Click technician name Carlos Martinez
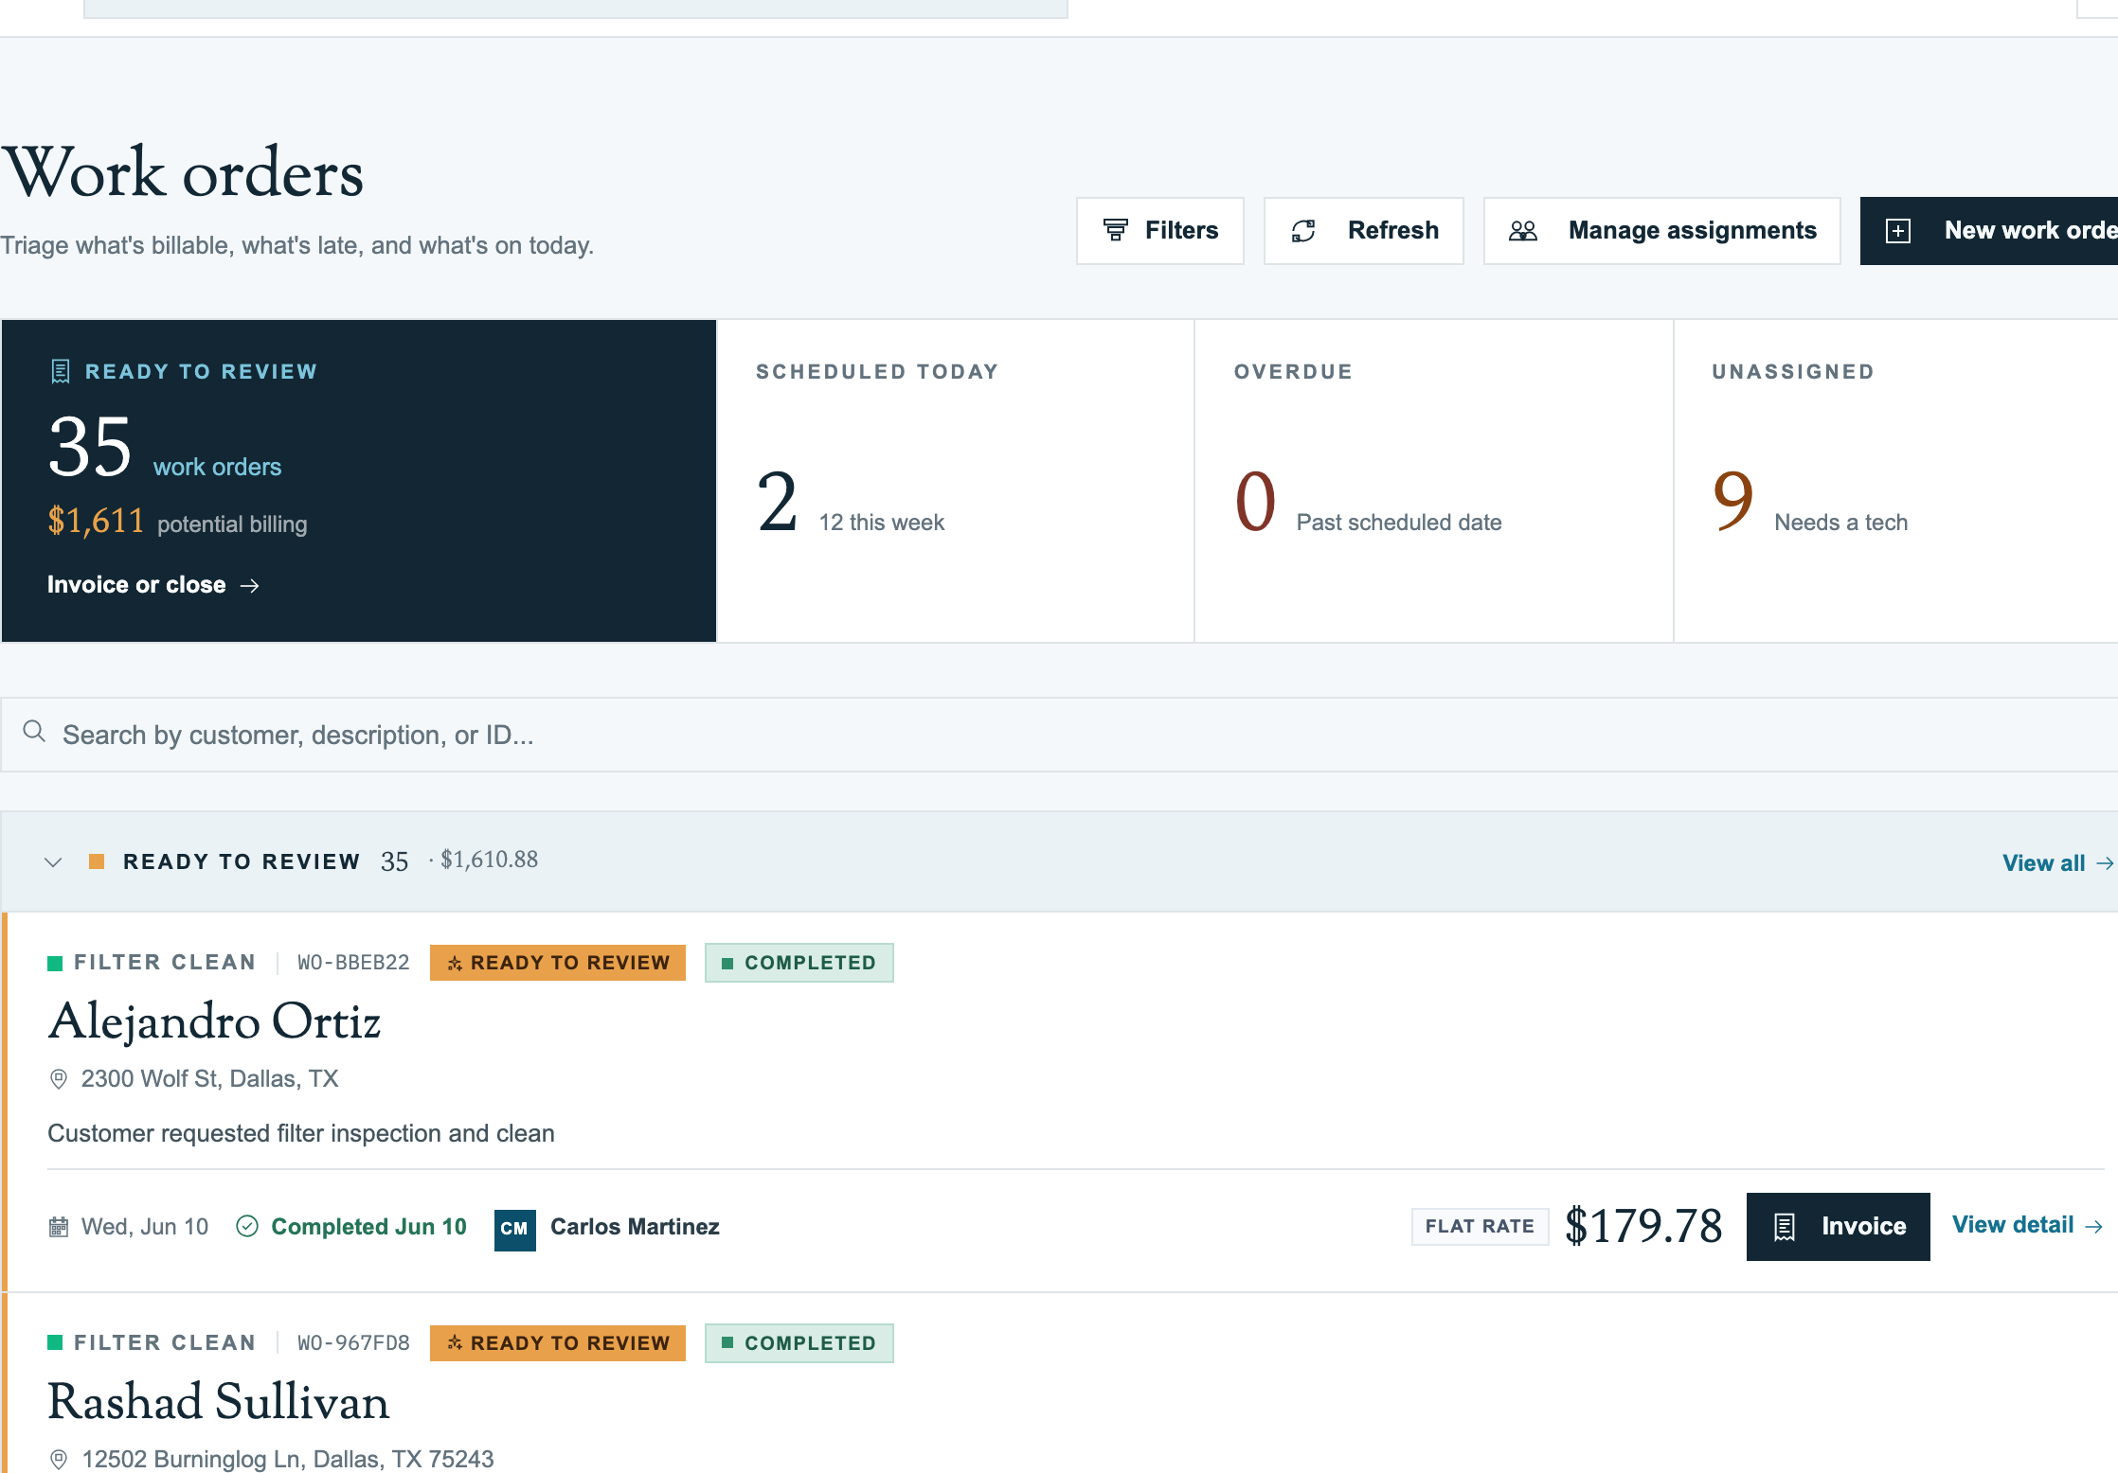 (635, 1227)
